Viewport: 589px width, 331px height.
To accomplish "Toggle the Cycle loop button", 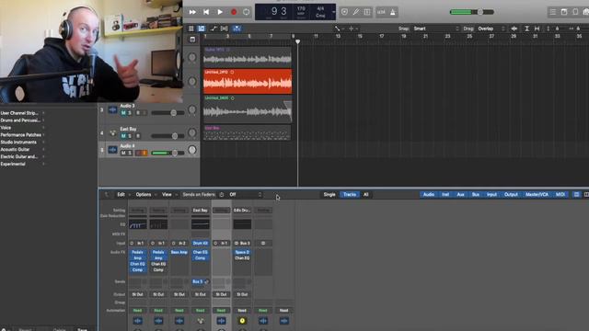I will pos(246,12).
